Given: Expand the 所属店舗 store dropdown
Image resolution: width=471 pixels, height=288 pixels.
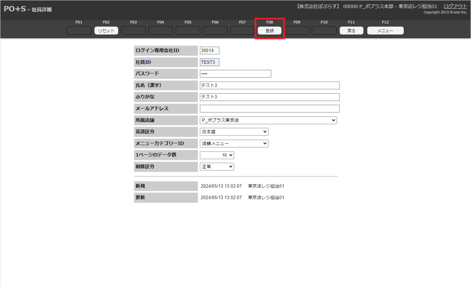Looking at the screenshot, I should (268, 120).
